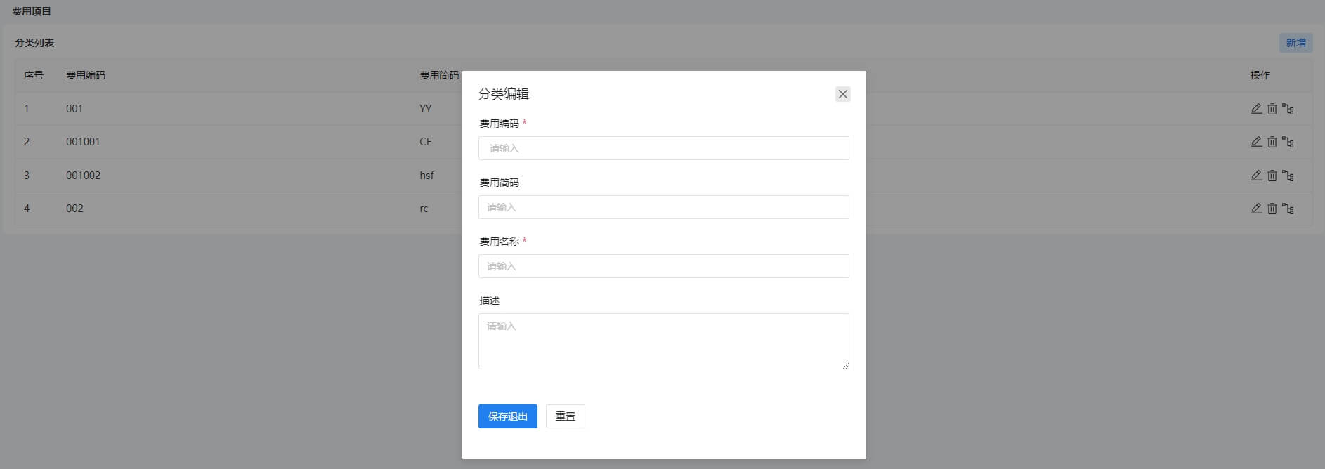Viewport: 1325px width, 469px height.
Task: Click the 重置 button
Action: point(566,416)
